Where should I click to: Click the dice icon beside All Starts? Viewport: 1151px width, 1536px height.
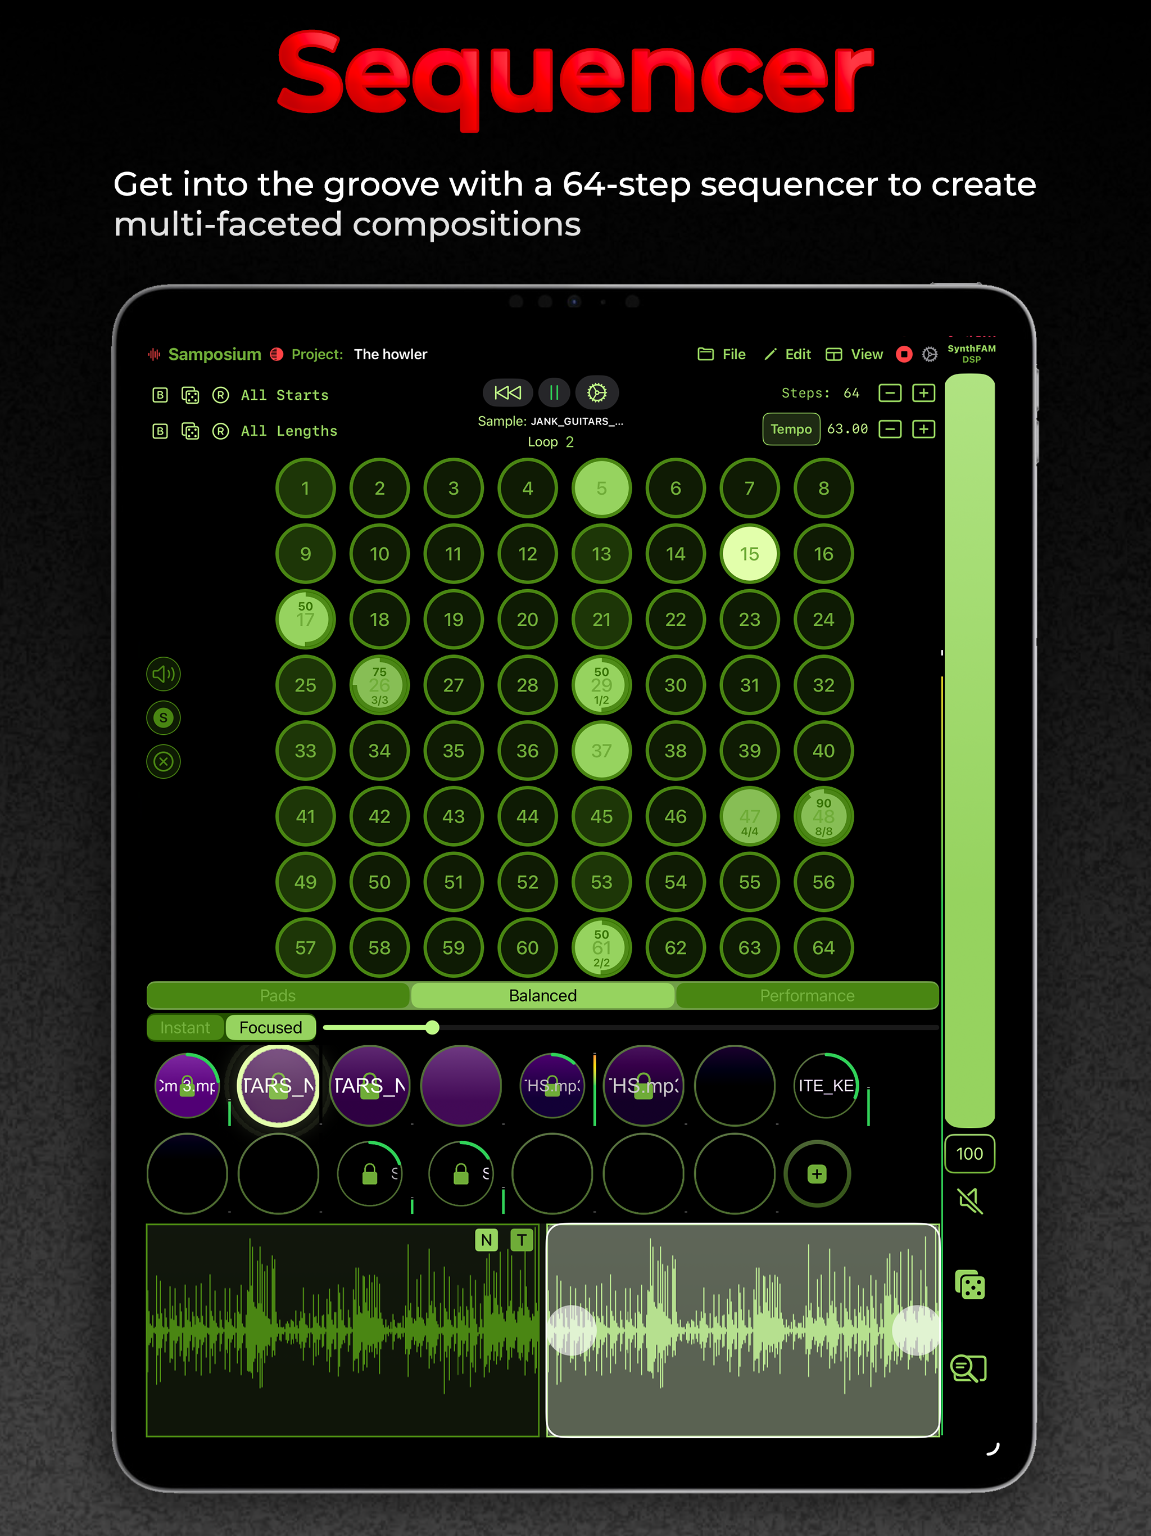coord(190,395)
